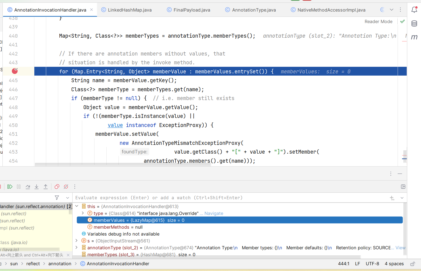Resume program execution in debugger

10,187
